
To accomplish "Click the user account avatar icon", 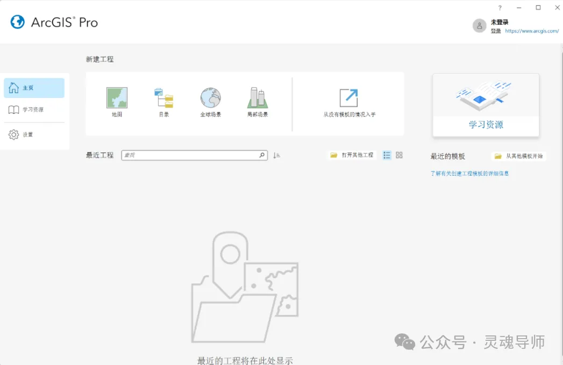I will click(x=479, y=25).
